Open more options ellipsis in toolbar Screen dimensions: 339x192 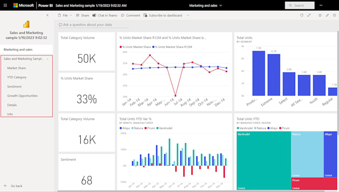click(x=188, y=15)
